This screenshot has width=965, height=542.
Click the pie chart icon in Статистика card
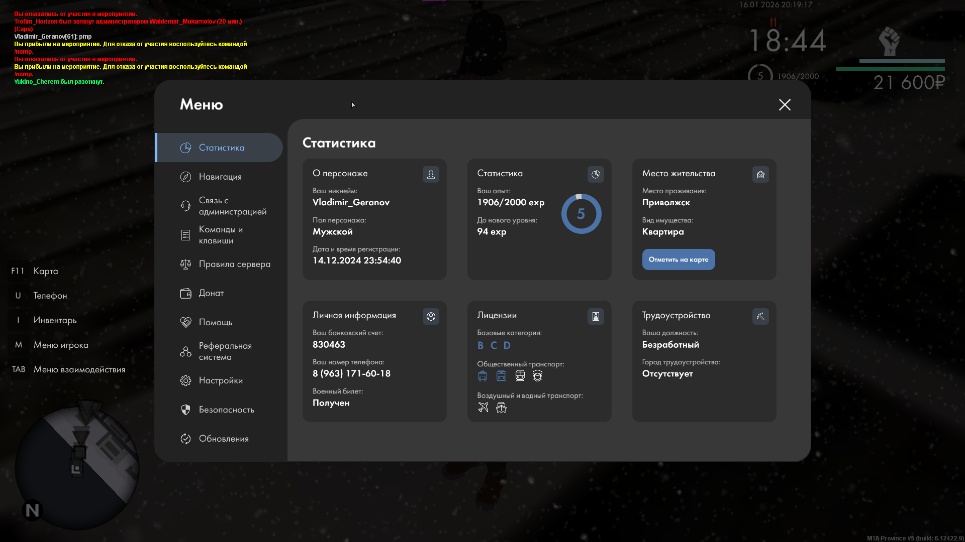pos(596,174)
